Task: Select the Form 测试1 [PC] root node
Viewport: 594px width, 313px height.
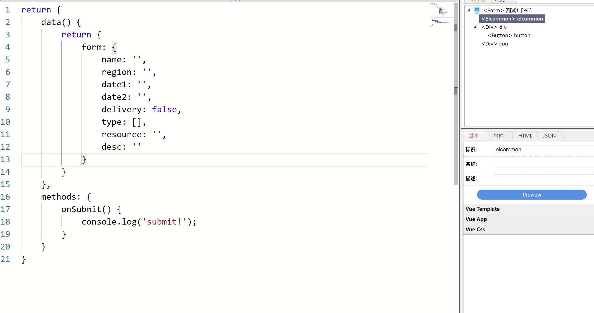Action: point(508,10)
